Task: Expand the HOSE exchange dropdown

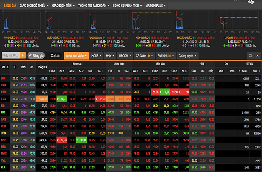Action: click(96, 56)
